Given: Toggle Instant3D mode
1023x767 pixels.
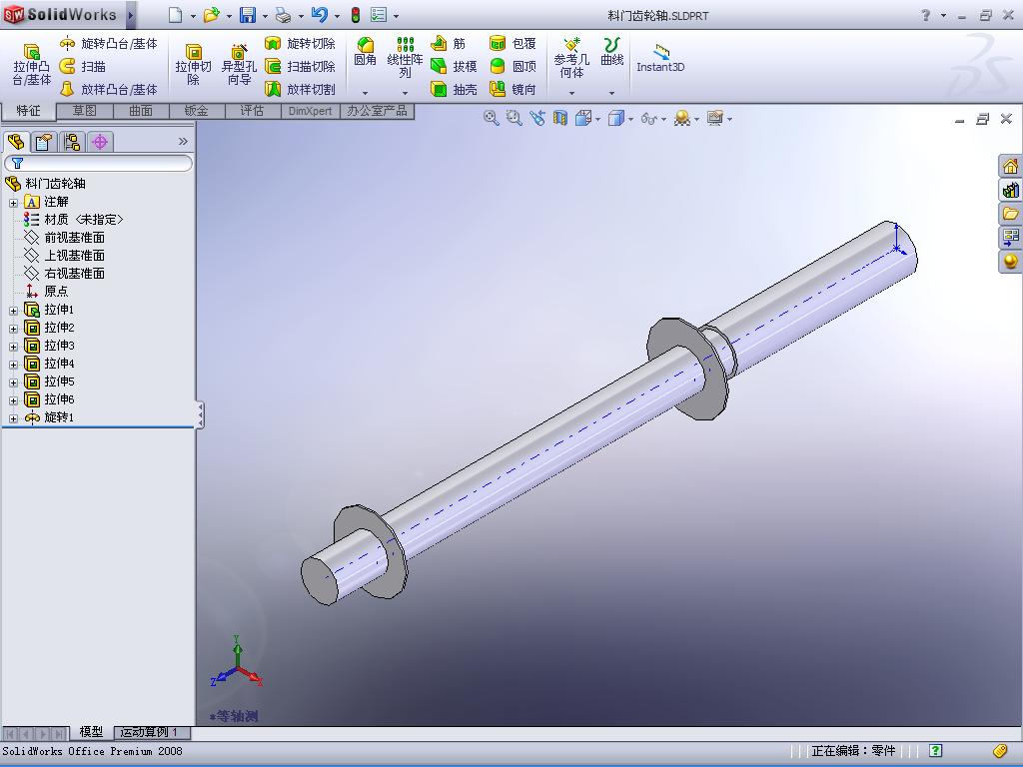Looking at the screenshot, I should pos(660,58).
